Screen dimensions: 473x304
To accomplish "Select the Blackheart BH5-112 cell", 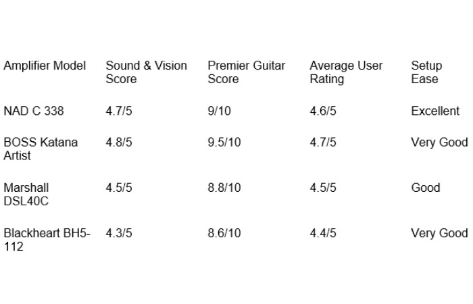I will coord(47,240).
